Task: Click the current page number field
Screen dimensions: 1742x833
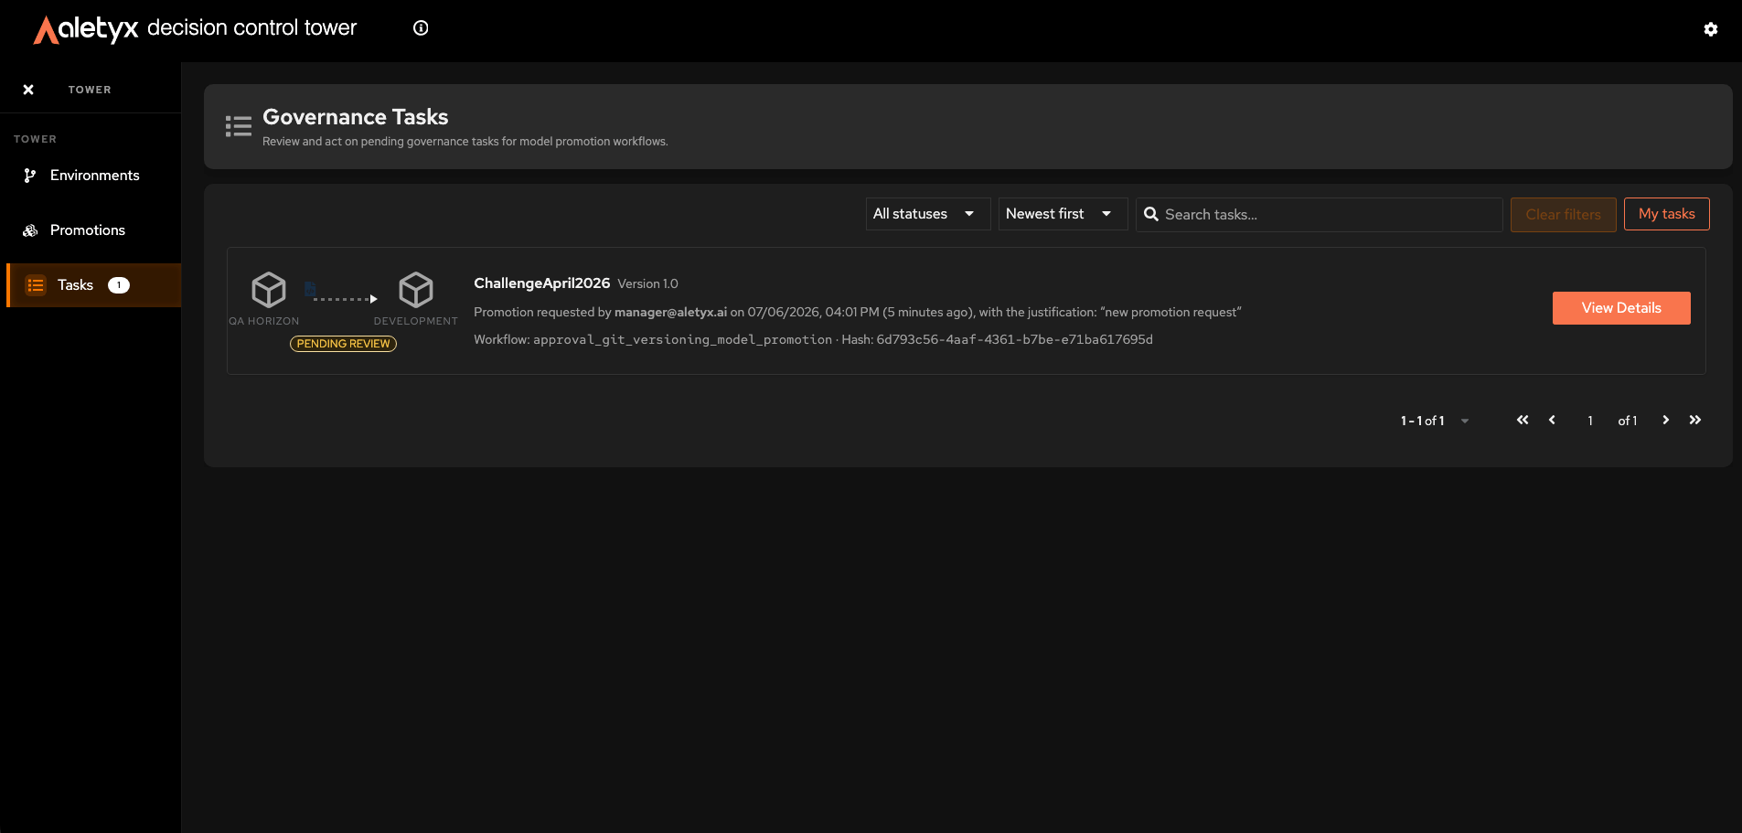Action: click(1590, 421)
